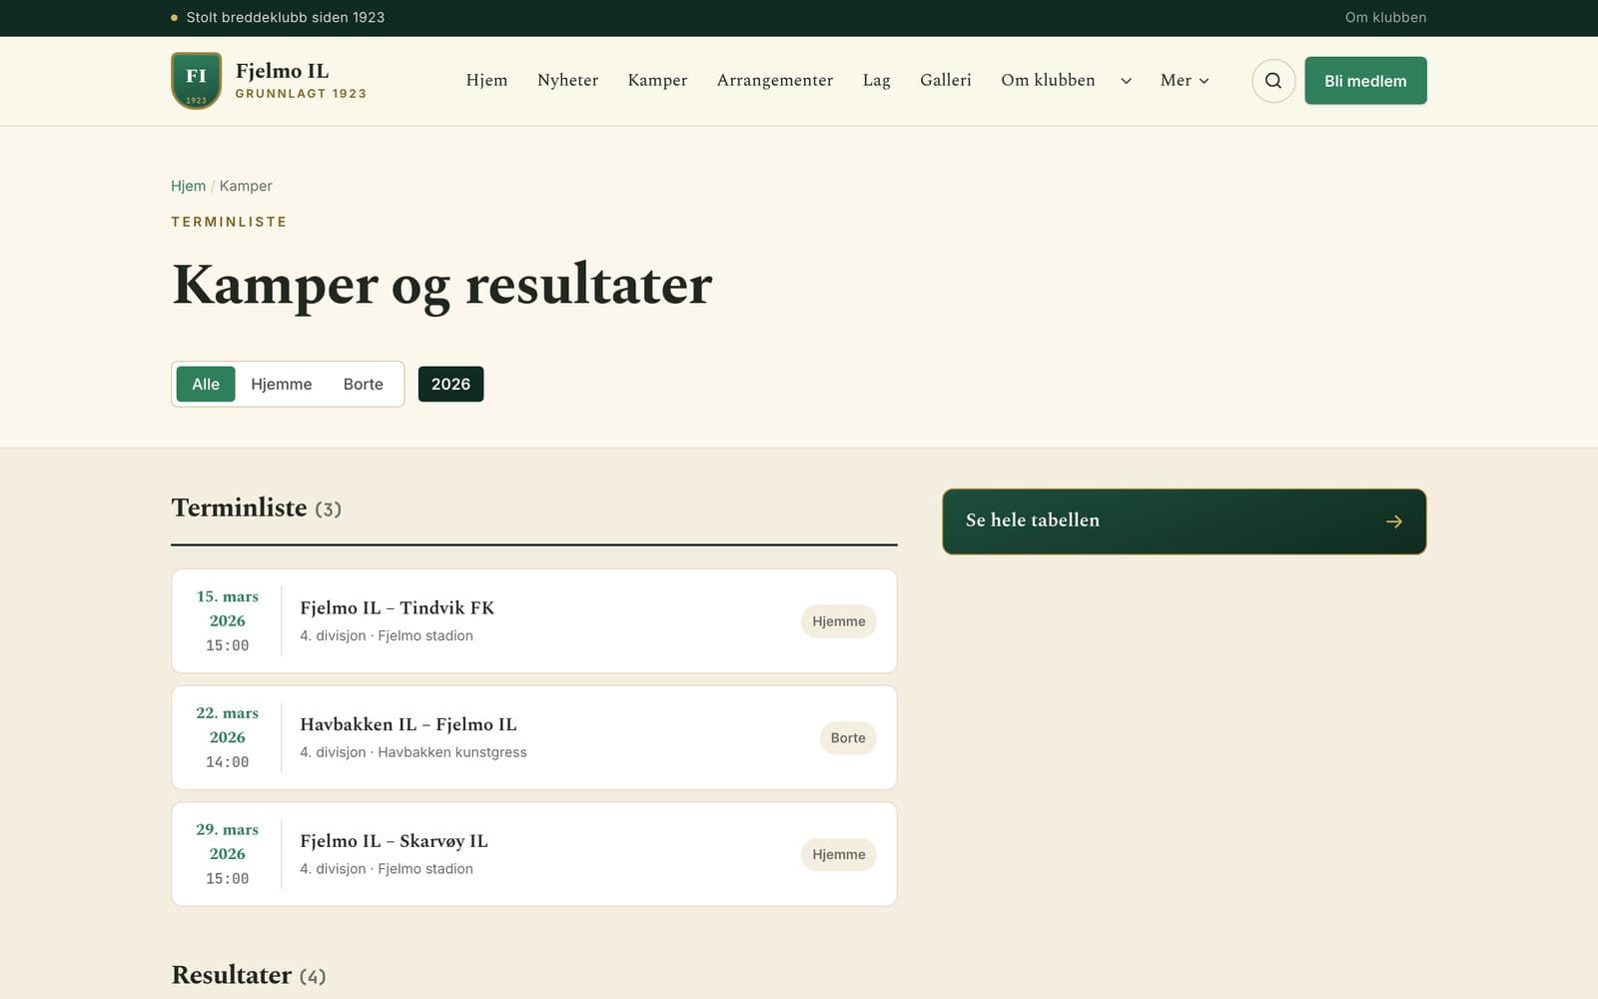The width and height of the screenshot is (1598, 999).
Task: Open the Galleri nav item
Action: [x=946, y=81]
